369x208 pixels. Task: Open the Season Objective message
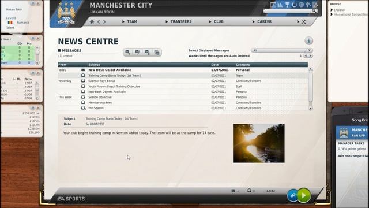pyautogui.click(x=183, y=97)
